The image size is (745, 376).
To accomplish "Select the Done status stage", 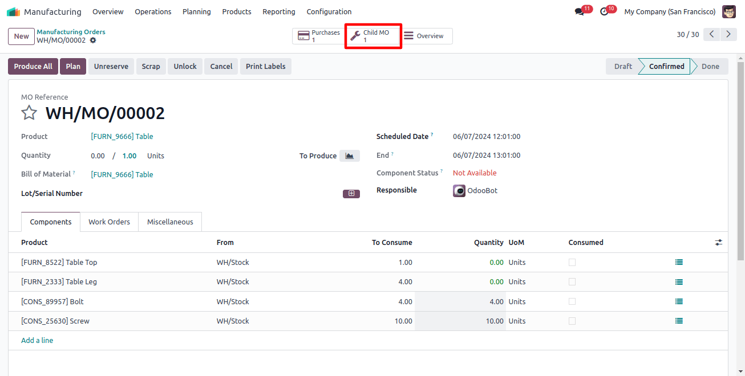I will pos(710,67).
